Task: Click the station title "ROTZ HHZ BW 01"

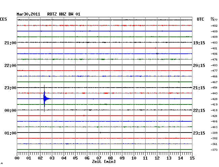Action: point(64,14)
